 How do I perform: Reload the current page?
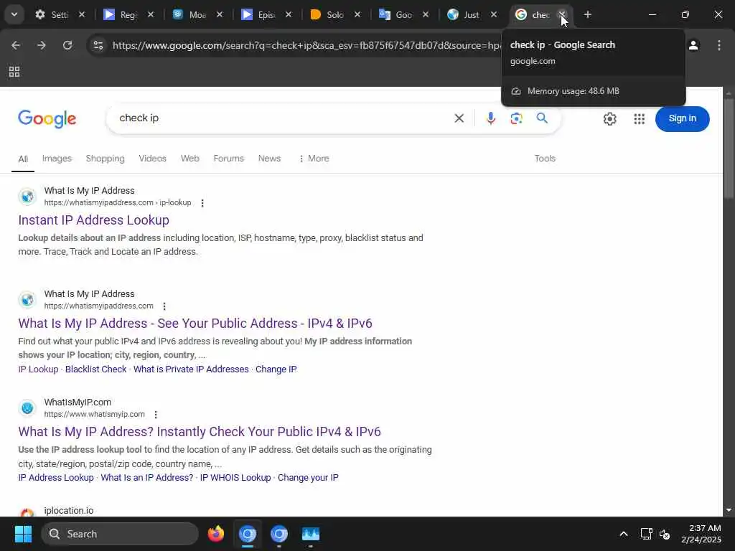[67, 45]
